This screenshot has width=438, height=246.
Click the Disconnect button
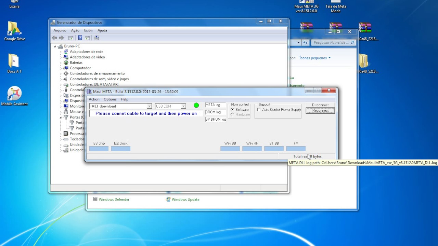point(320,105)
